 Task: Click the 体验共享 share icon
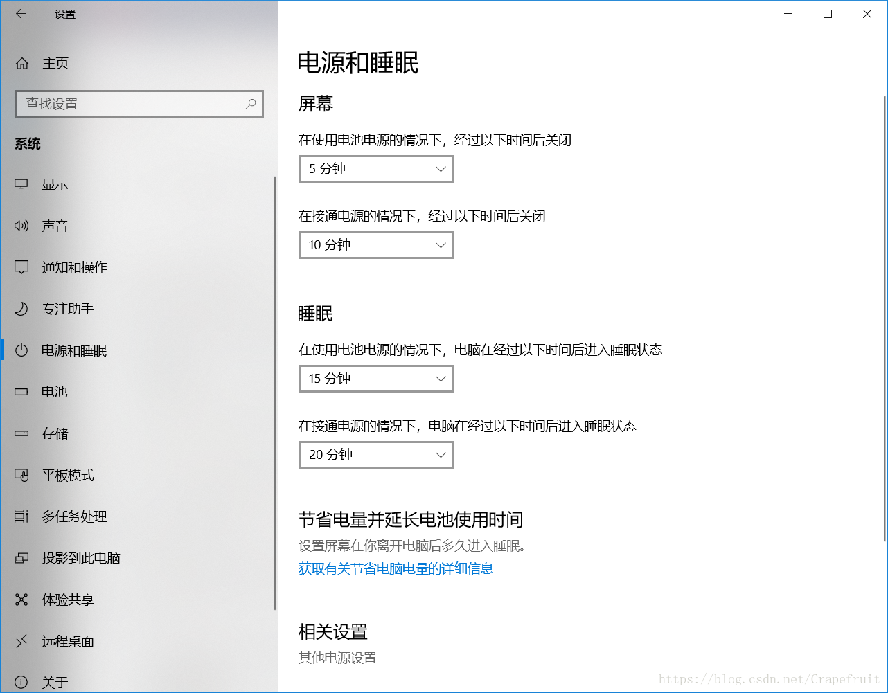(x=21, y=600)
